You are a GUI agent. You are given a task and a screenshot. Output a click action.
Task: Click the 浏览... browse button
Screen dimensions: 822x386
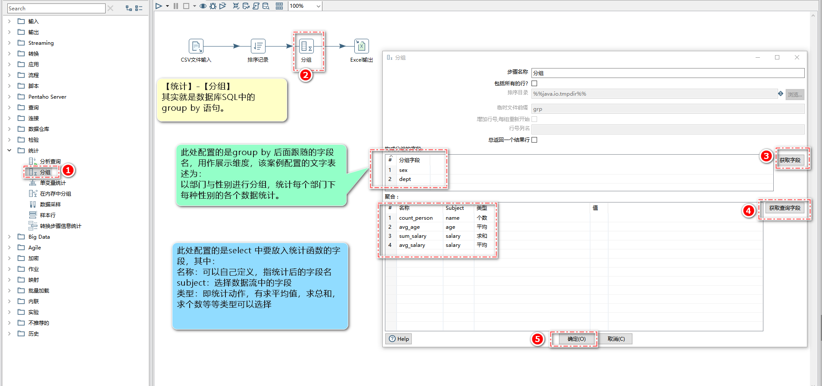point(795,94)
